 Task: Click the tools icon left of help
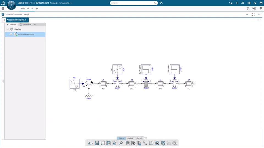(x=255, y=3)
